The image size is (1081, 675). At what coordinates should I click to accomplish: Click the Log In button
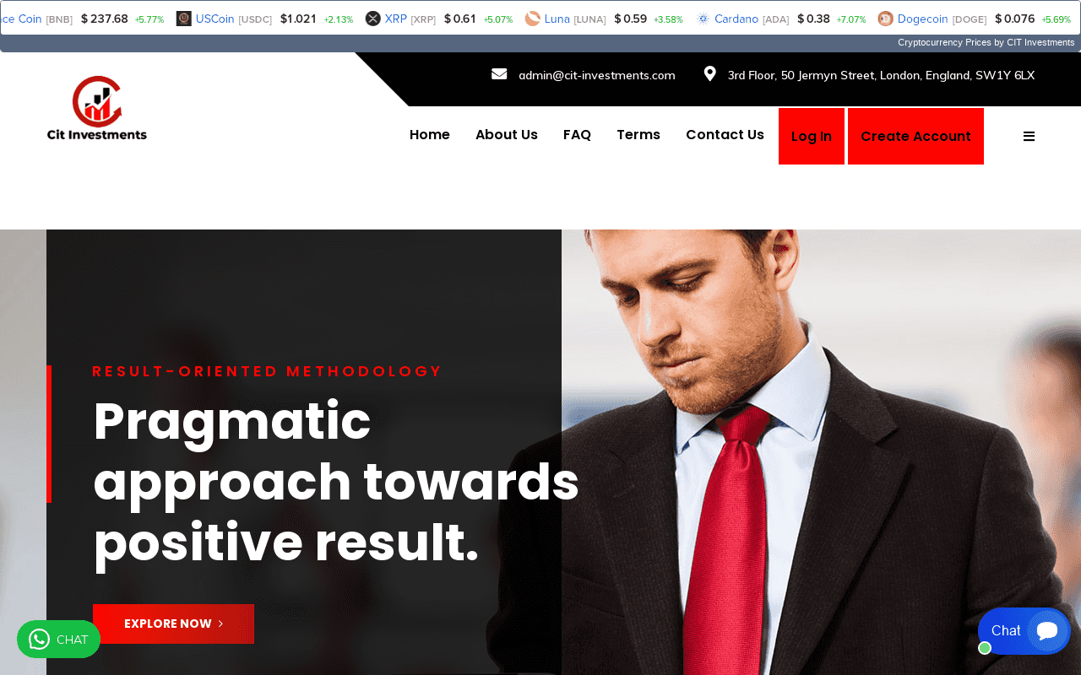(812, 137)
